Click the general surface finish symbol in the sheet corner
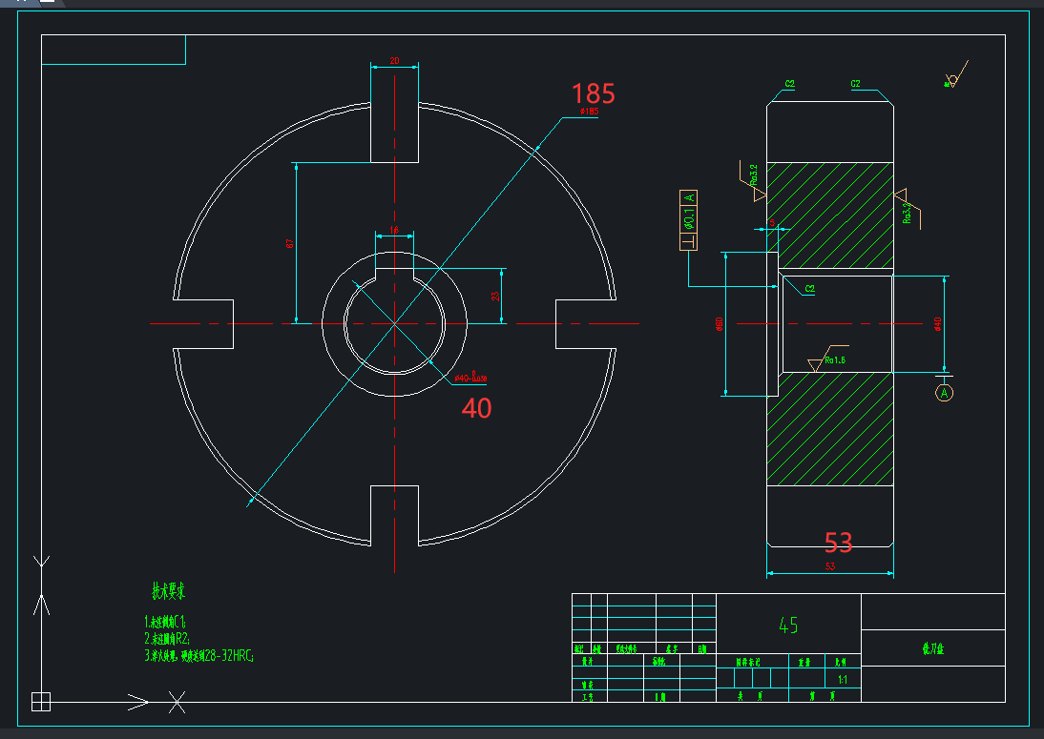Viewport: 1044px width, 739px height. [x=955, y=73]
